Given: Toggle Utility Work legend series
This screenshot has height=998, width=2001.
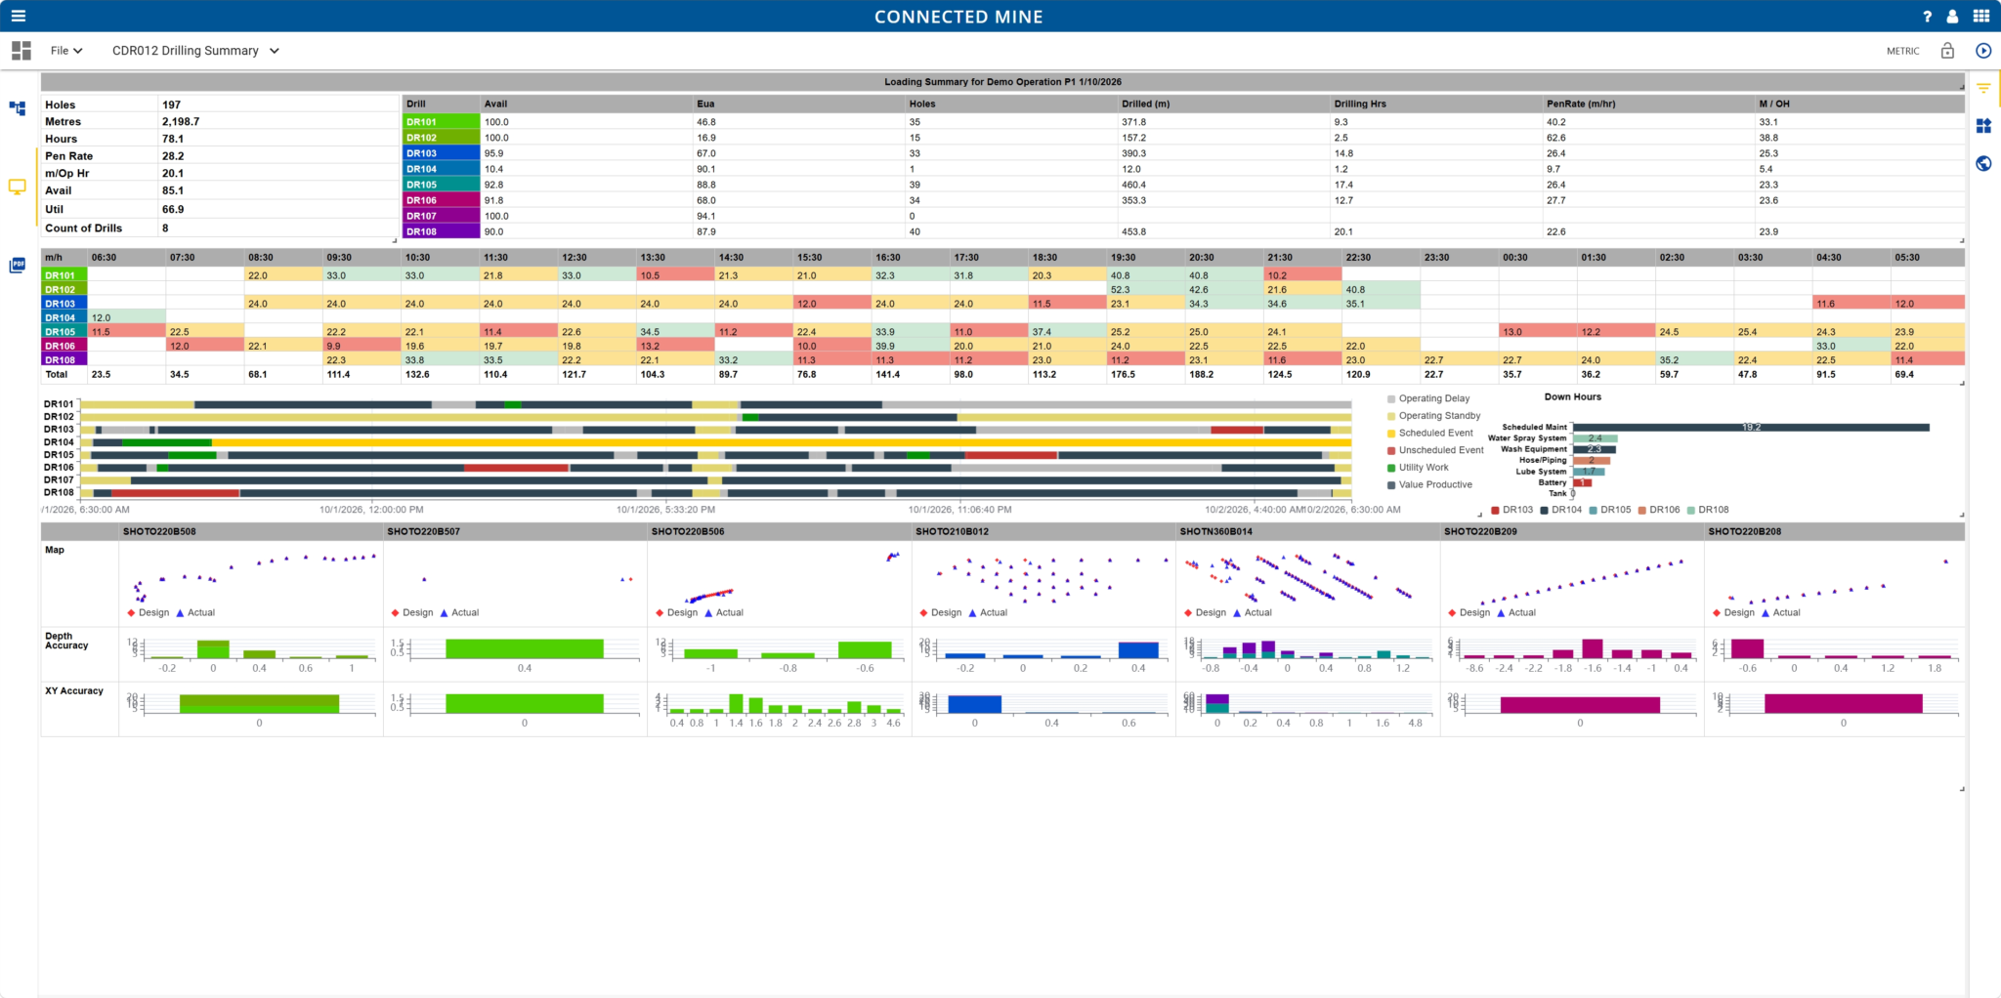Looking at the screenshot, I should (1418, 468).
